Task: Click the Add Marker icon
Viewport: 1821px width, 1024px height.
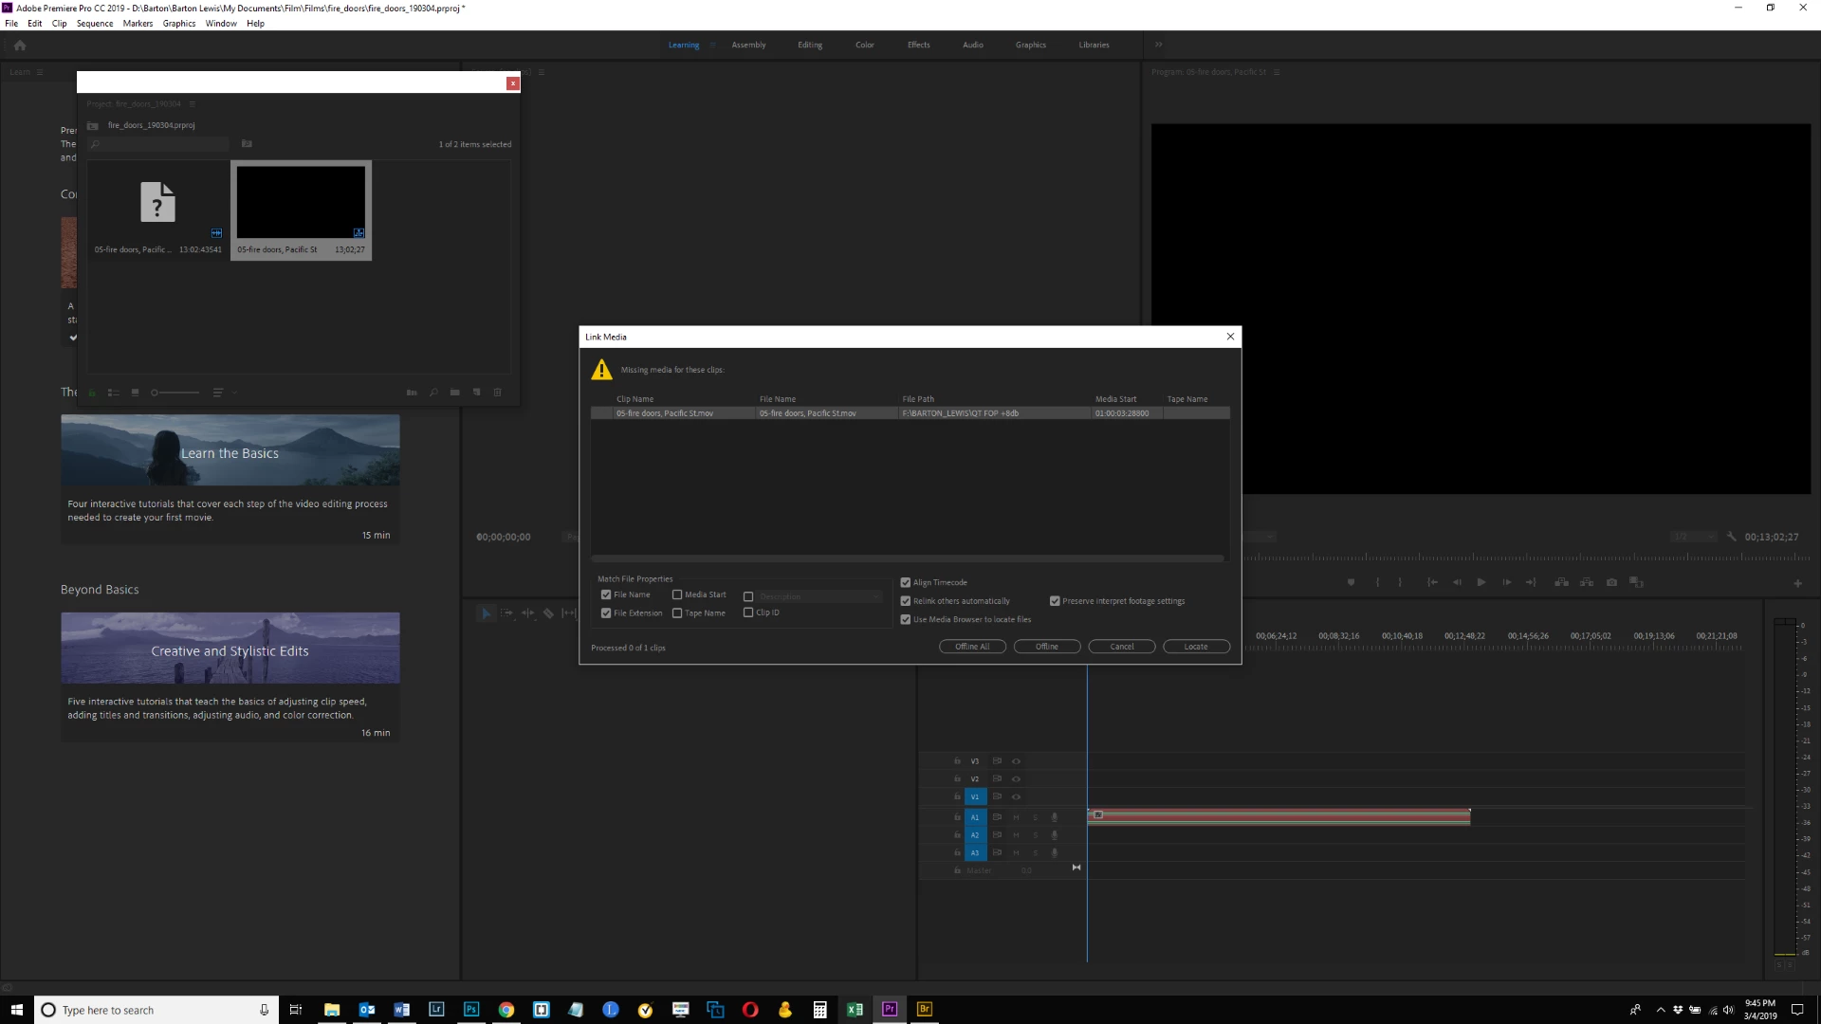Action: tap(1351, 582)
